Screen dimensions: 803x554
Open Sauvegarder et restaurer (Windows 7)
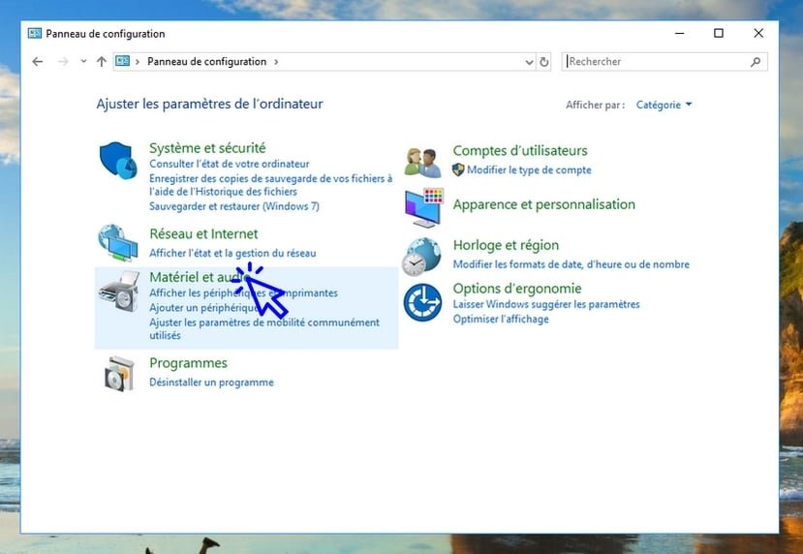[x=234, y=206]
